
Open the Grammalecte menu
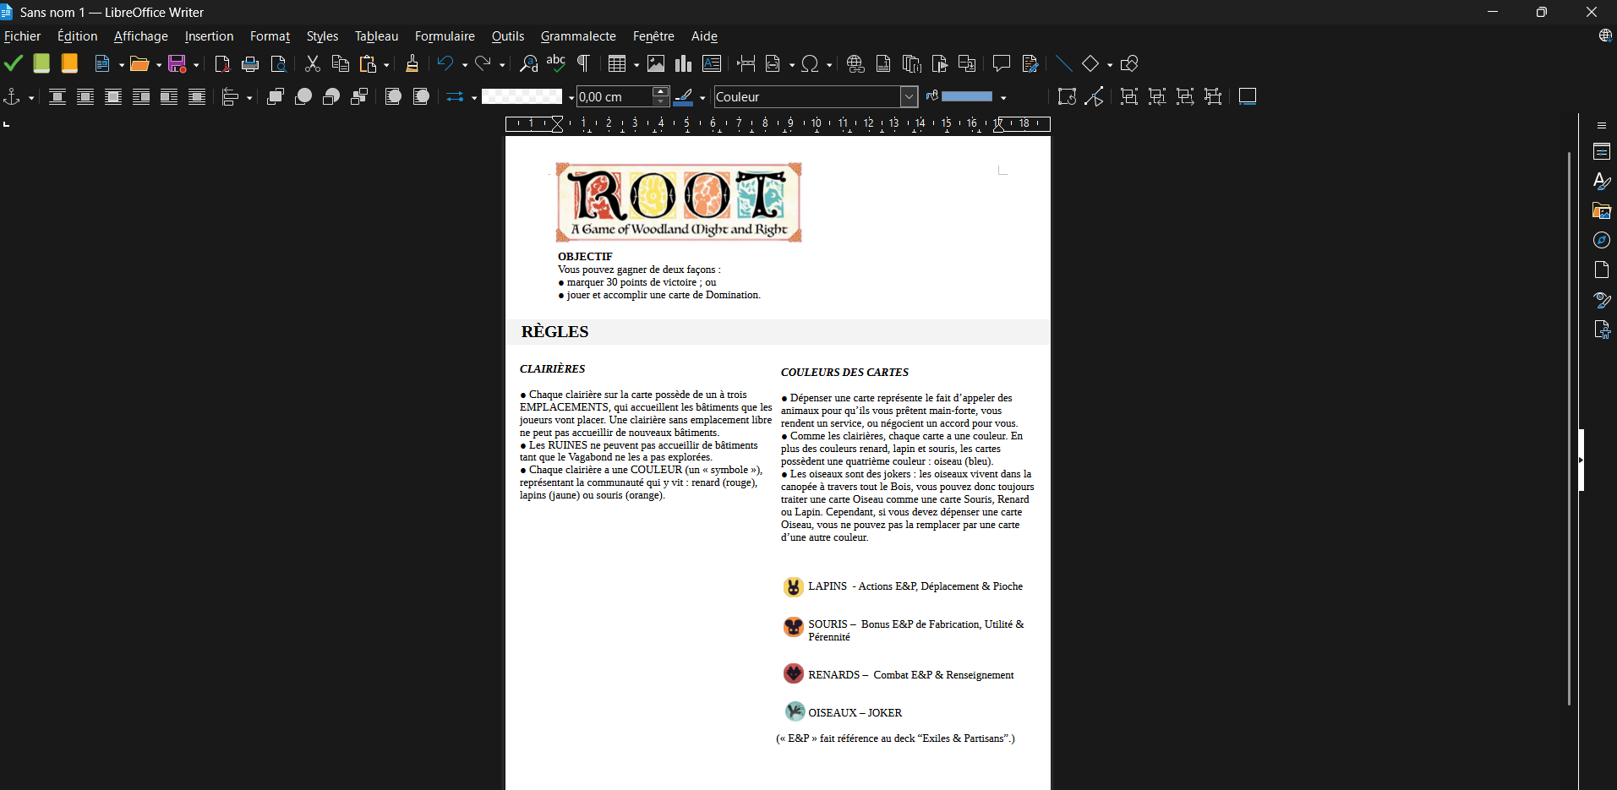click(x=578, y=36)
